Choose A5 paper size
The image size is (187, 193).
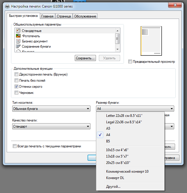point(130,128)
